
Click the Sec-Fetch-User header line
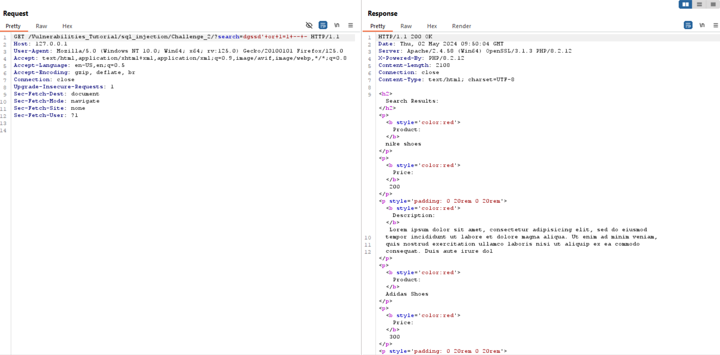point(46,115)
